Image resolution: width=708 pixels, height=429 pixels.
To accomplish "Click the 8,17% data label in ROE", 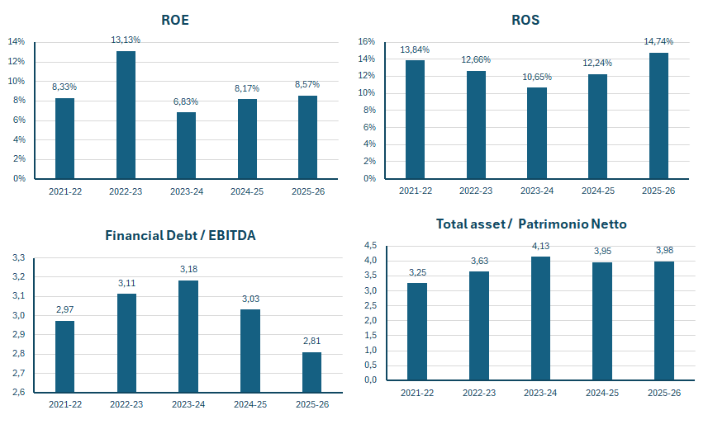I will tap(247, 88).
